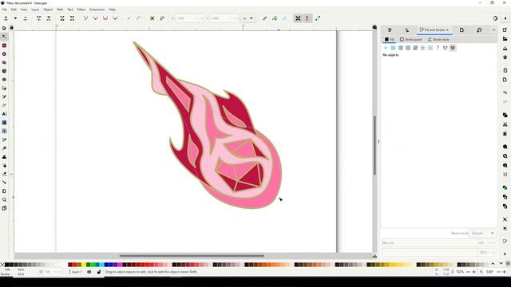Screen dimensions: 511x287
Task: Switch to Stroke style tab
Action: click(x=438, y=39)
